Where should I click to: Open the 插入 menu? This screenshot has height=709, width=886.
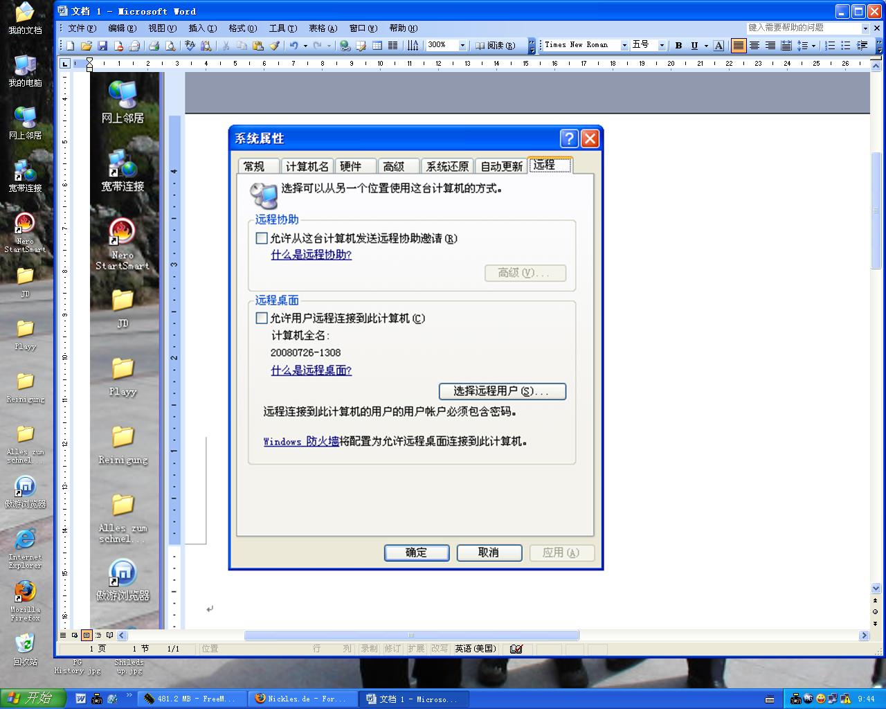pyautogui.click(x=202, y=28)
